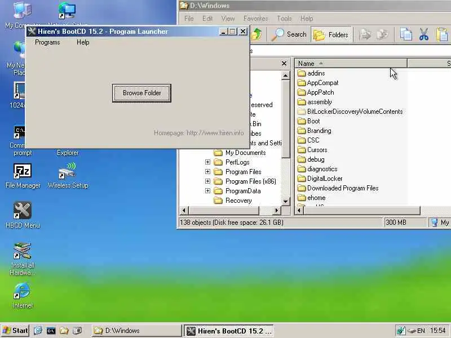This screenshot has width=451, height=338.
Task: Select the Branding folder
Action: [x=314, y=131]
